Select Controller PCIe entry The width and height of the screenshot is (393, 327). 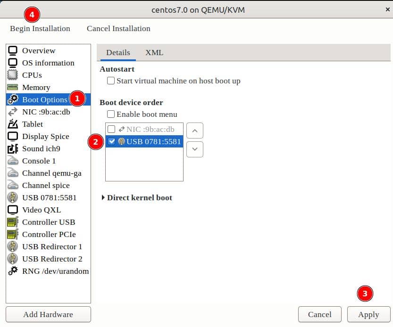click(49, 234)
